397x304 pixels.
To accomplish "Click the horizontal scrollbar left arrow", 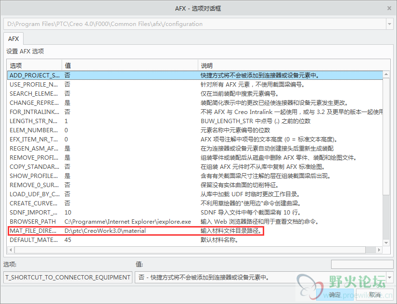I will point(11,250).
